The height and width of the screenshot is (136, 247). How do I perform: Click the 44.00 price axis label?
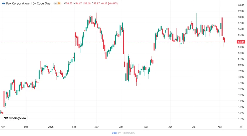coord(241,100)
